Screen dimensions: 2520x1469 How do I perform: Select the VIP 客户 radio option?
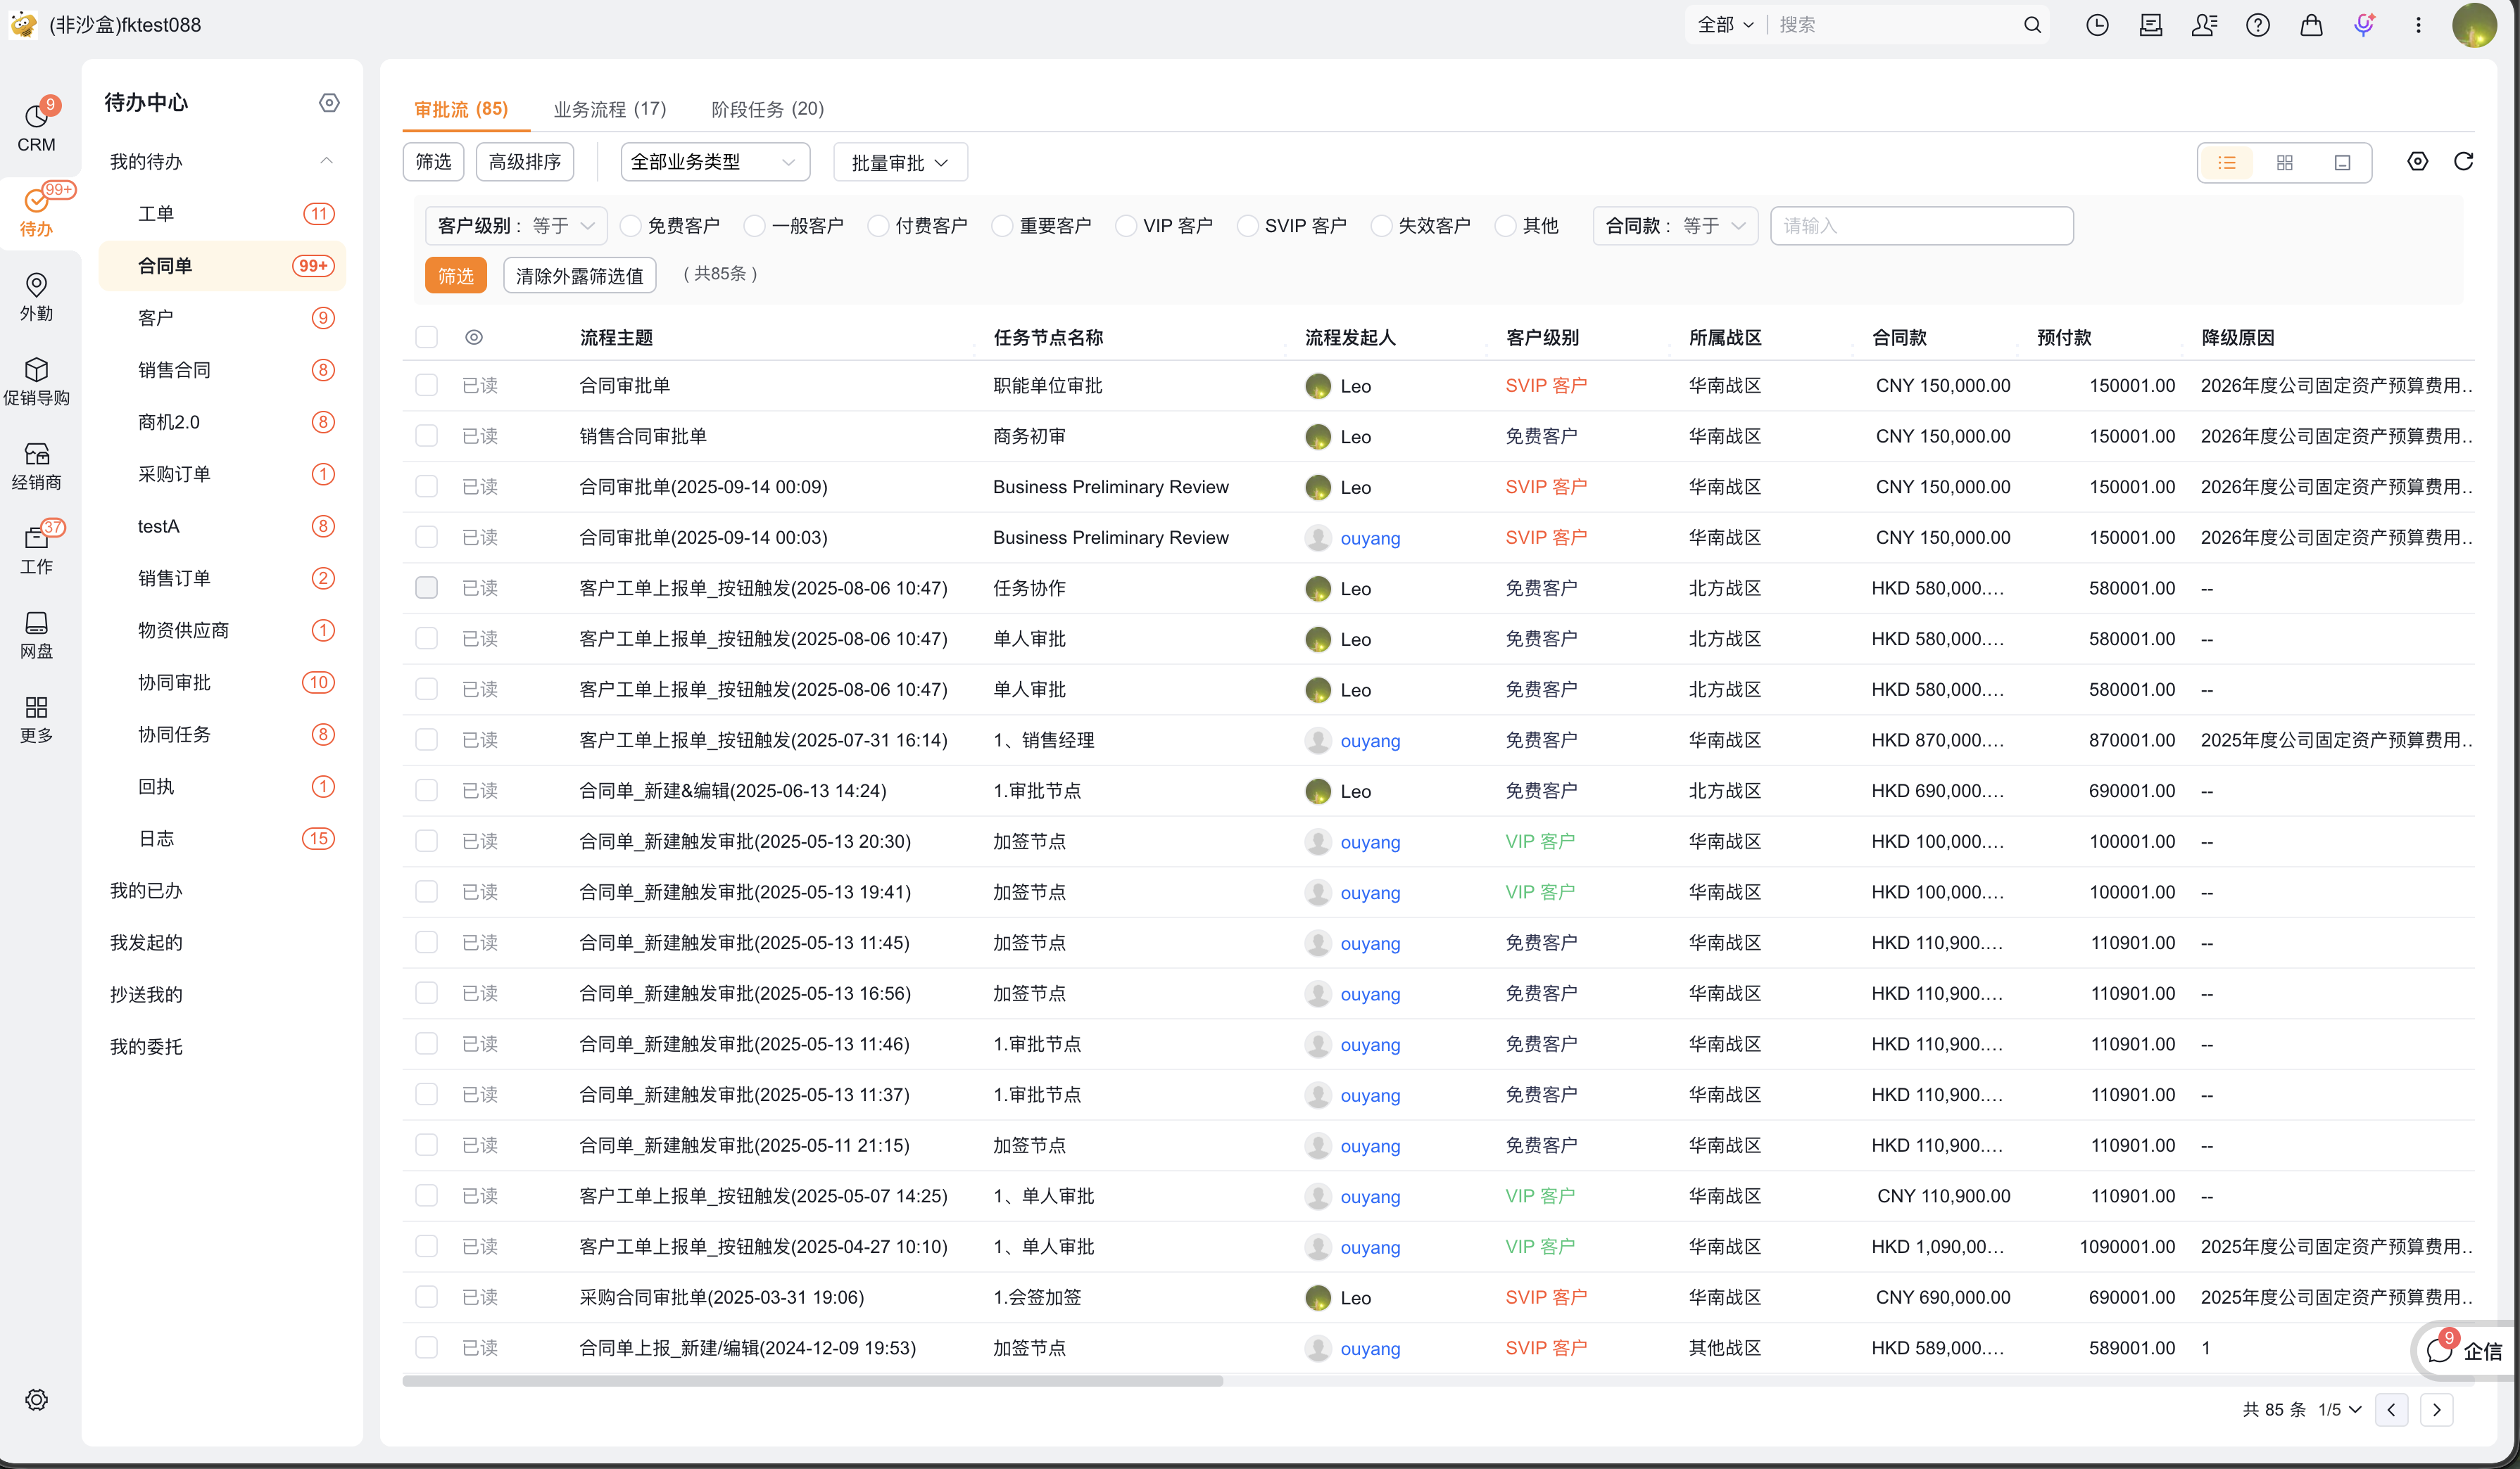point(1126,226)
